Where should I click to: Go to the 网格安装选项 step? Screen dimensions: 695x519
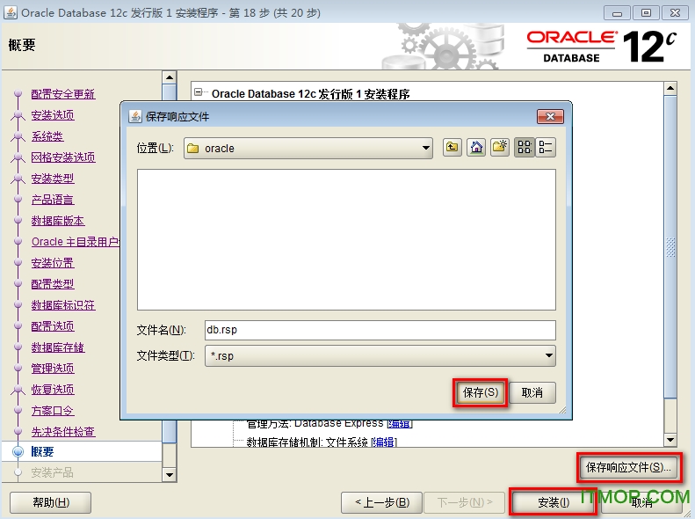[x=63, y=157]
